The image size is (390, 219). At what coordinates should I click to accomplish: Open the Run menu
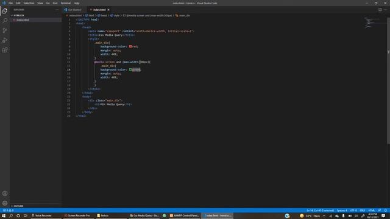pos(55,3)
